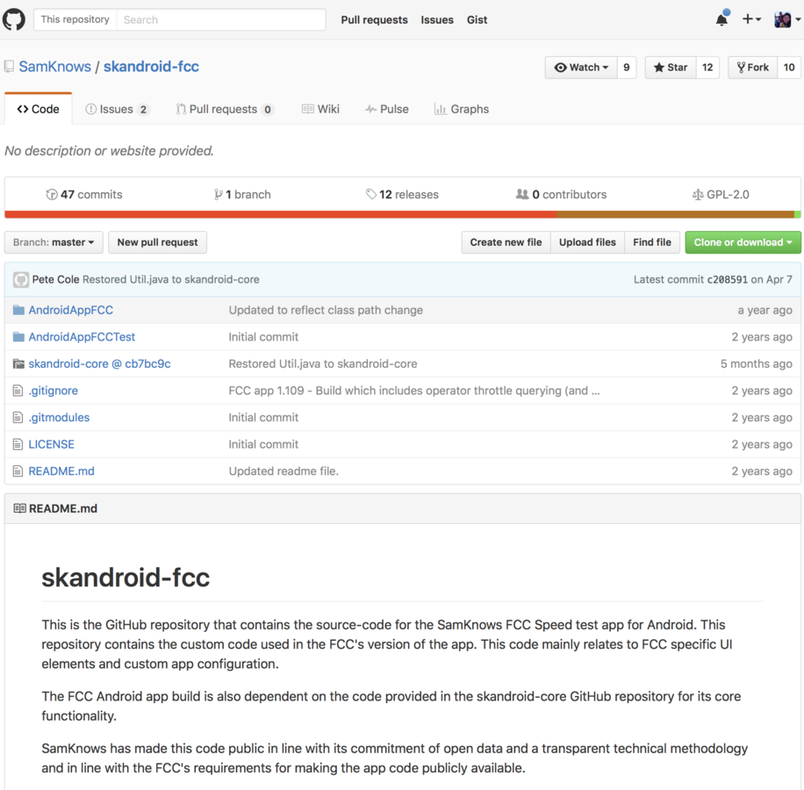Fork the skandroid-fcc repository
This screenshot has height=790, width=804.
pyautogui.click(x=753, y=68)
